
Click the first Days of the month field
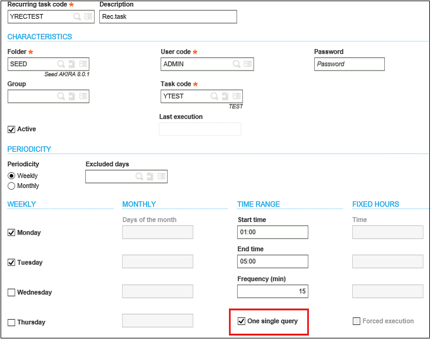[158, 232]
